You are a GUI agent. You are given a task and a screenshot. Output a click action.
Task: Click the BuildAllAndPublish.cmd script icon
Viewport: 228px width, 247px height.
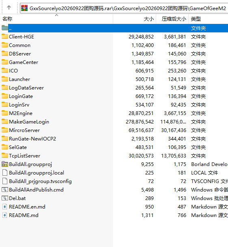click(x=5, y=190)
